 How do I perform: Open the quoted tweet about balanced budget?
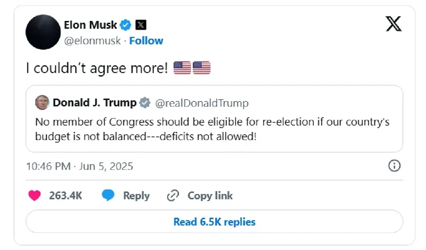coord(213,129)
